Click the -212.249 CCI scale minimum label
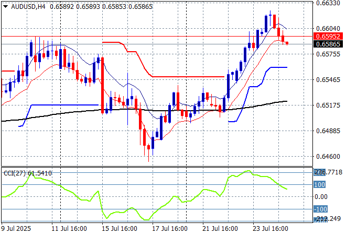The image size is (346, 235). 328,219
